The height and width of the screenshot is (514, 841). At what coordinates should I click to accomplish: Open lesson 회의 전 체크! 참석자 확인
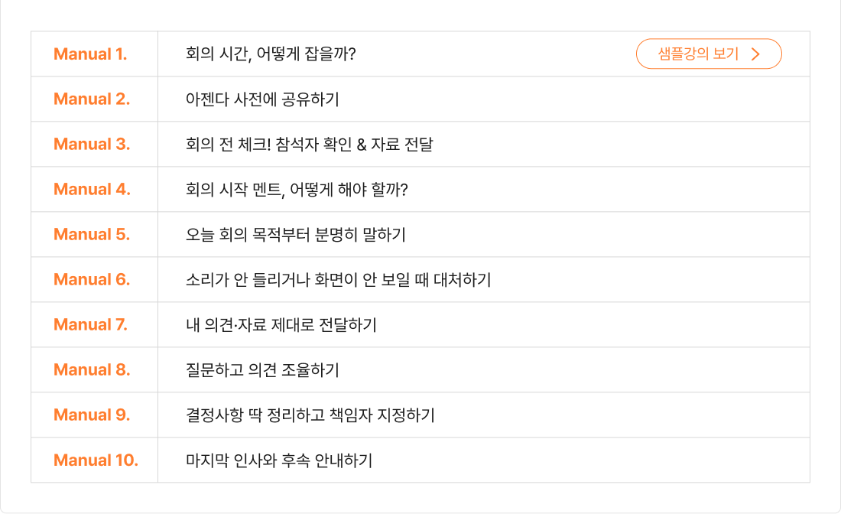309,144
